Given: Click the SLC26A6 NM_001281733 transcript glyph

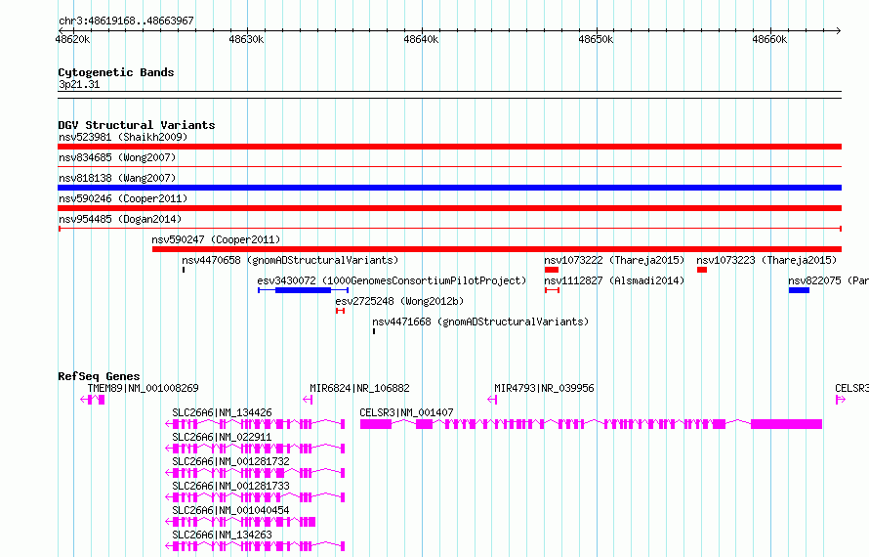Looking at the screenshot, I should 255,497.
